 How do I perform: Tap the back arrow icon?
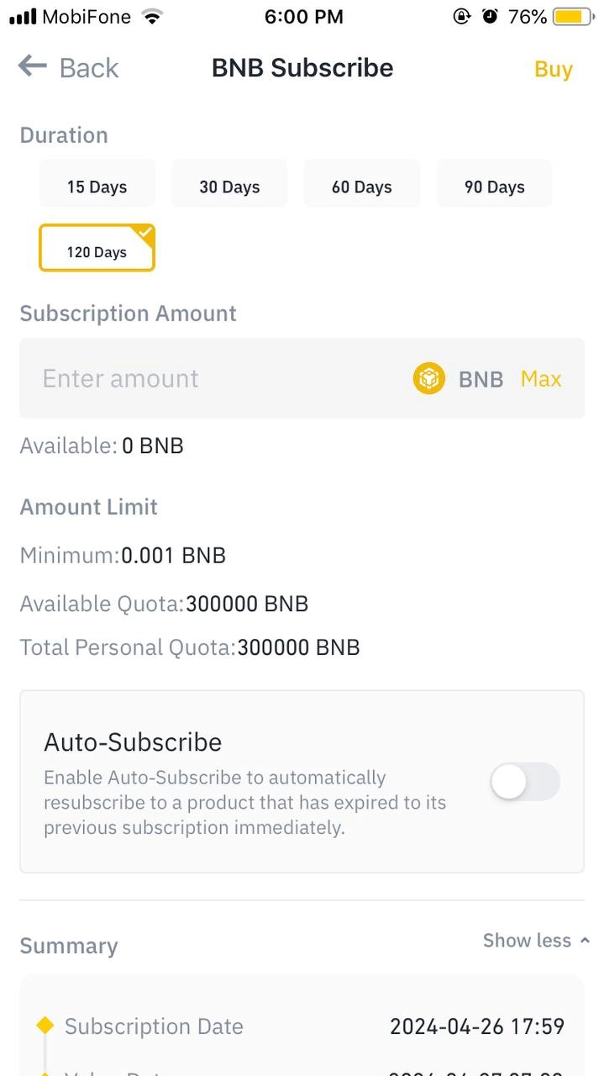click(x=32, y=66)
